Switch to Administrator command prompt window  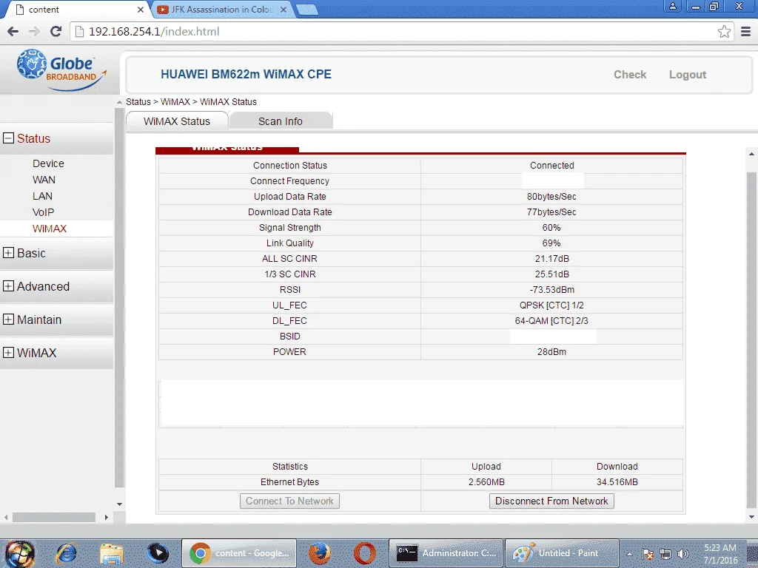(446, 553)
